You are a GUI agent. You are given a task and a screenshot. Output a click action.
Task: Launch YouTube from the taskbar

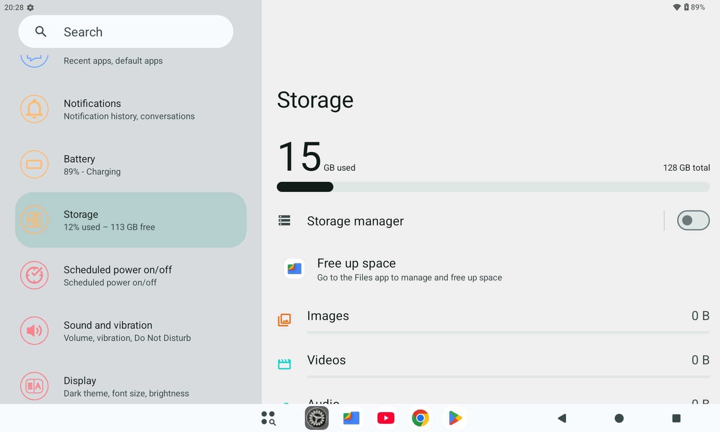(385, 418)
